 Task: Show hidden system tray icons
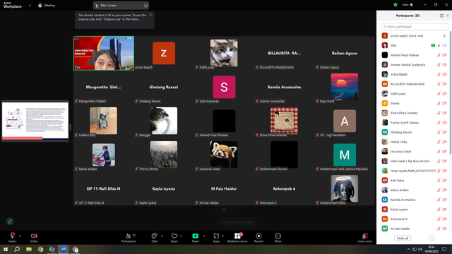tap(408, 249)
